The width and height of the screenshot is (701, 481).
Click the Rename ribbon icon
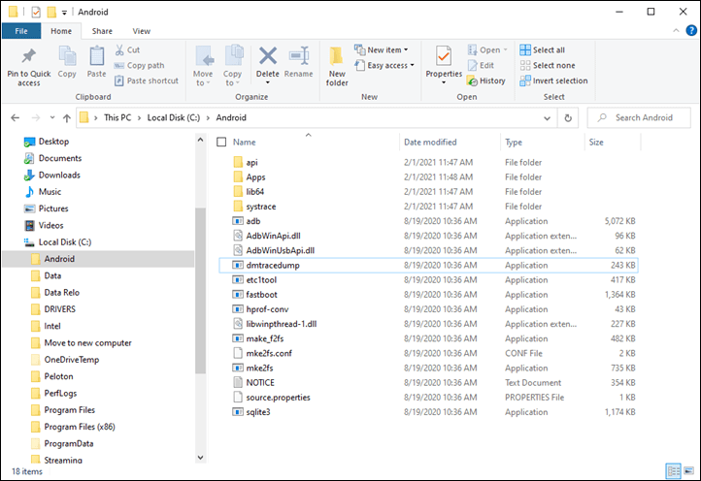[299, 56]
